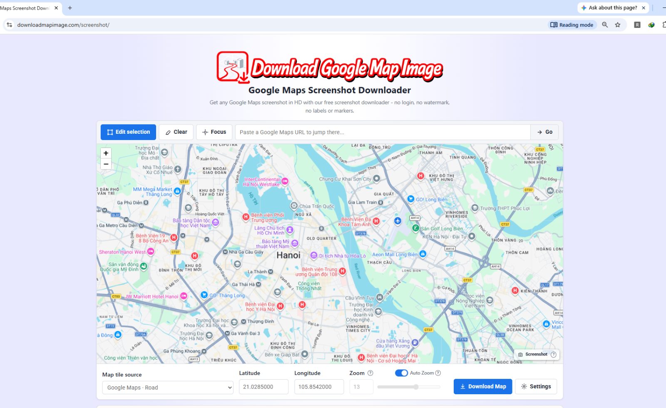The width and height of the screenshot is (666, 408).
Task: Click the Sân Golf Long Biên marker
Action: pos(415,228)
